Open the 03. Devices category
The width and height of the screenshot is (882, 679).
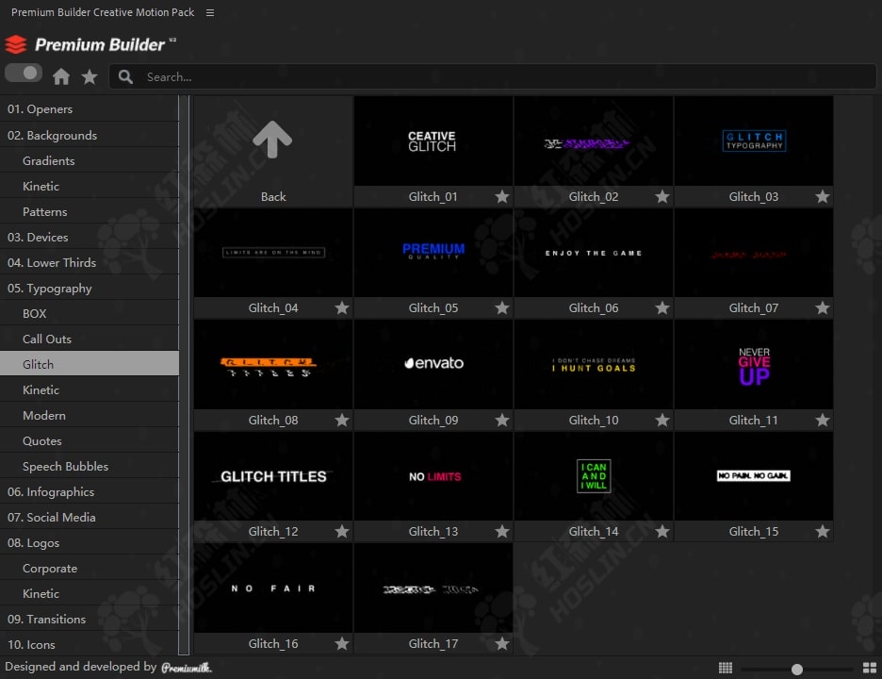point(90,237)
